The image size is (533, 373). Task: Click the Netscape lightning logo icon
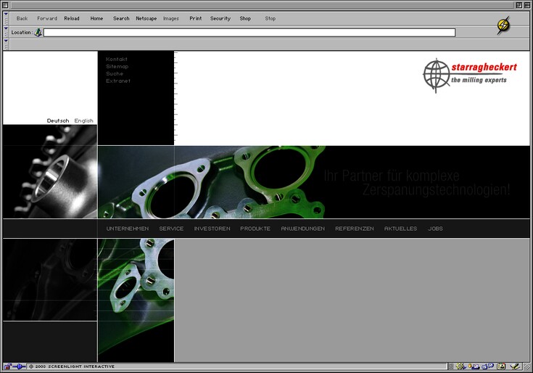coord(503,25)
